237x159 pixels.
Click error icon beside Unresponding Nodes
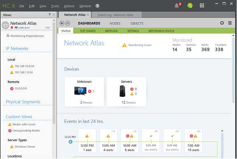(x=10, y=131)
